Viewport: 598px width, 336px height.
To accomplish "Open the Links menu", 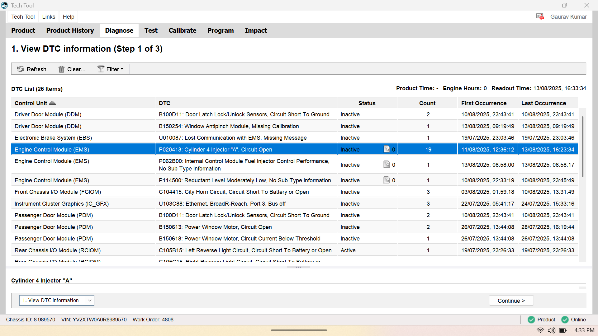I will [x=49, y=17].
